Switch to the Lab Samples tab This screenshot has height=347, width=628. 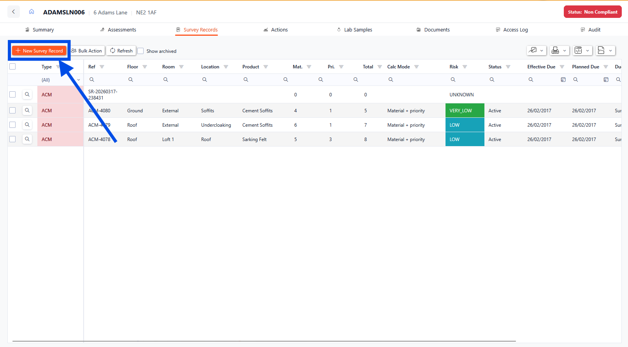(x=358, y=30)
